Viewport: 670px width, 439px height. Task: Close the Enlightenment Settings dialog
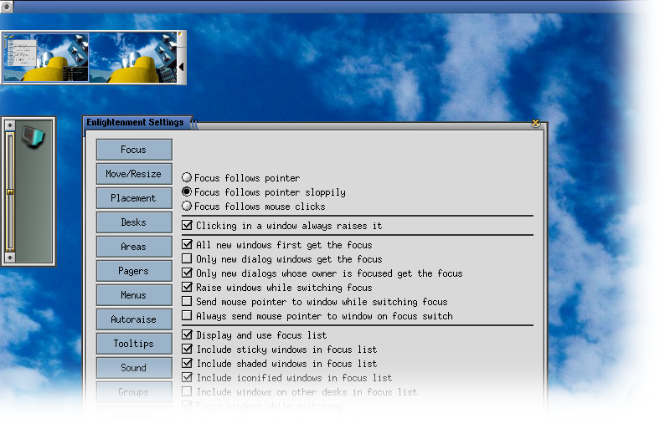pyautogui.click(x=535, y=123)
